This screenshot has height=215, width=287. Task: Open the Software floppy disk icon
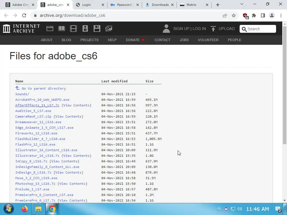[x=97, y=29]
